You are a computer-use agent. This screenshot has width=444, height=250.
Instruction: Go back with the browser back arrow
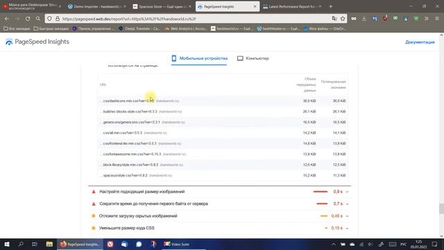[x=7, y=19]
